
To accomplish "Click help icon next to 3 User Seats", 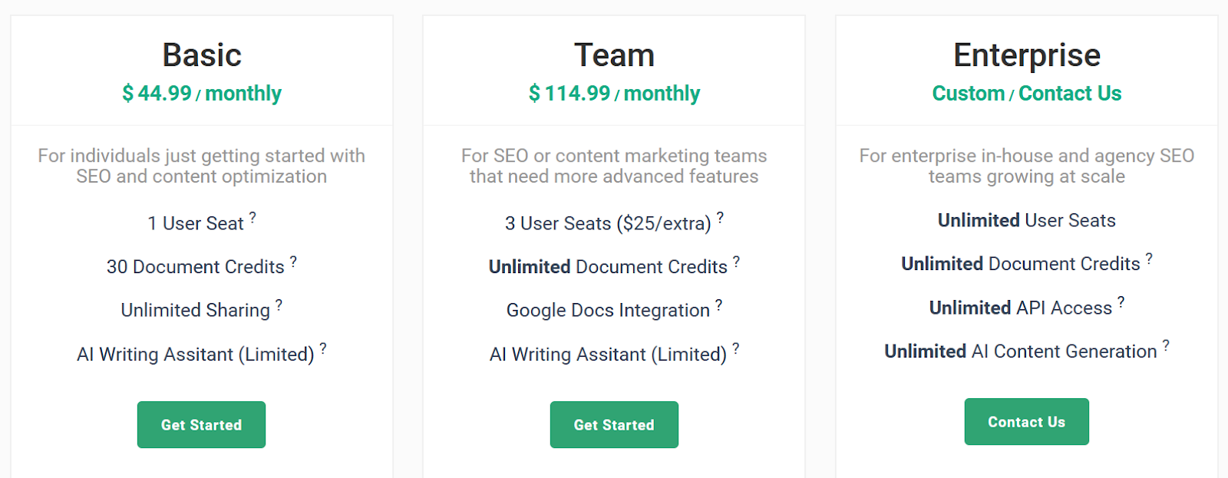I will (x=720, y=217).
